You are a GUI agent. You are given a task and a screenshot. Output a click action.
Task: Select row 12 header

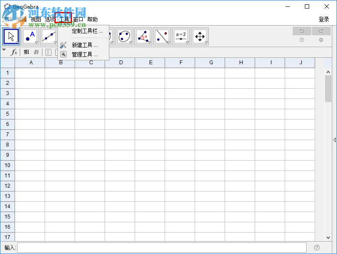(8, 186)
